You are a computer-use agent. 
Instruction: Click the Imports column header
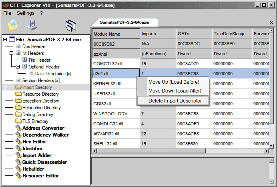158,34
